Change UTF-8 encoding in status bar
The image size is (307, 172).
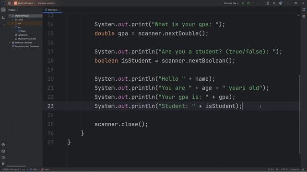(284, 170)
